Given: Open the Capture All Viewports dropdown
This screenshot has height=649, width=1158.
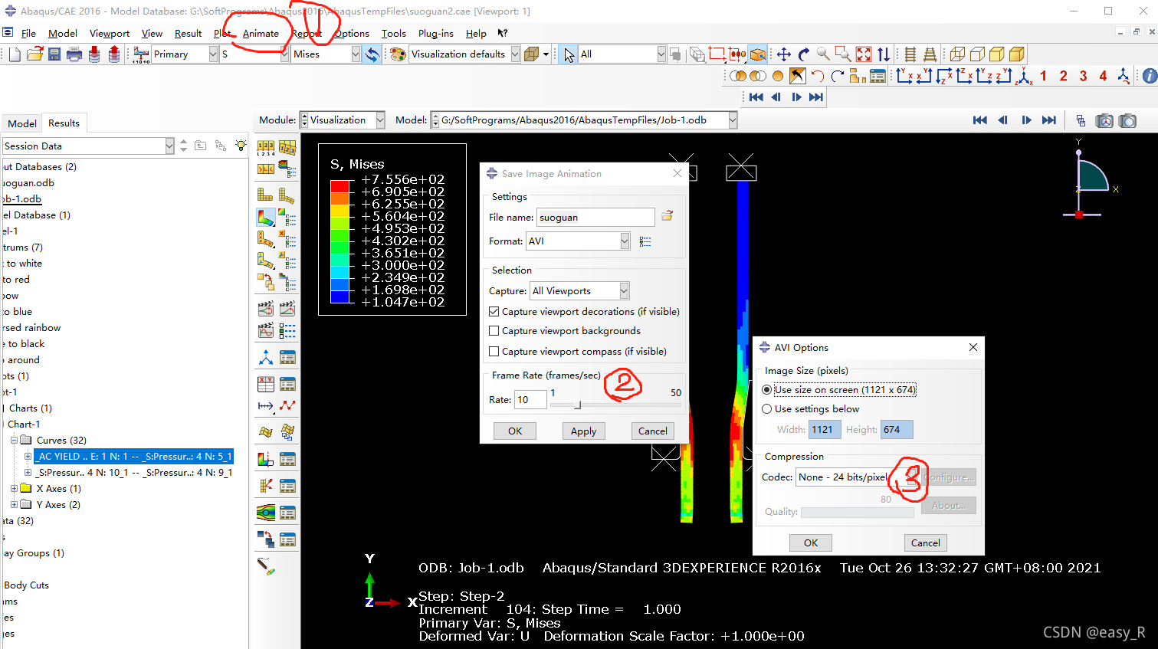Looking at the screenshot, I should (x=624, y=291).
